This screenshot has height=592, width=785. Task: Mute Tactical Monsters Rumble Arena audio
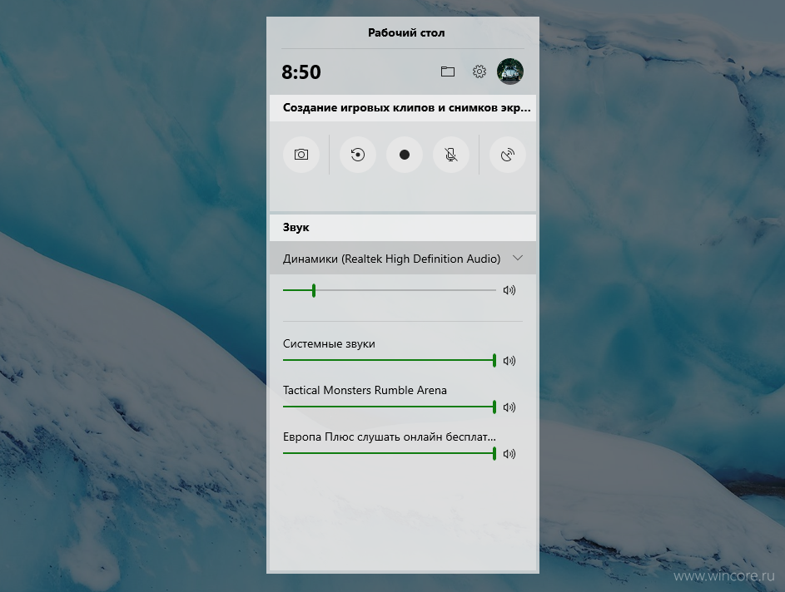pyautogui.click(x=509, y=407)
